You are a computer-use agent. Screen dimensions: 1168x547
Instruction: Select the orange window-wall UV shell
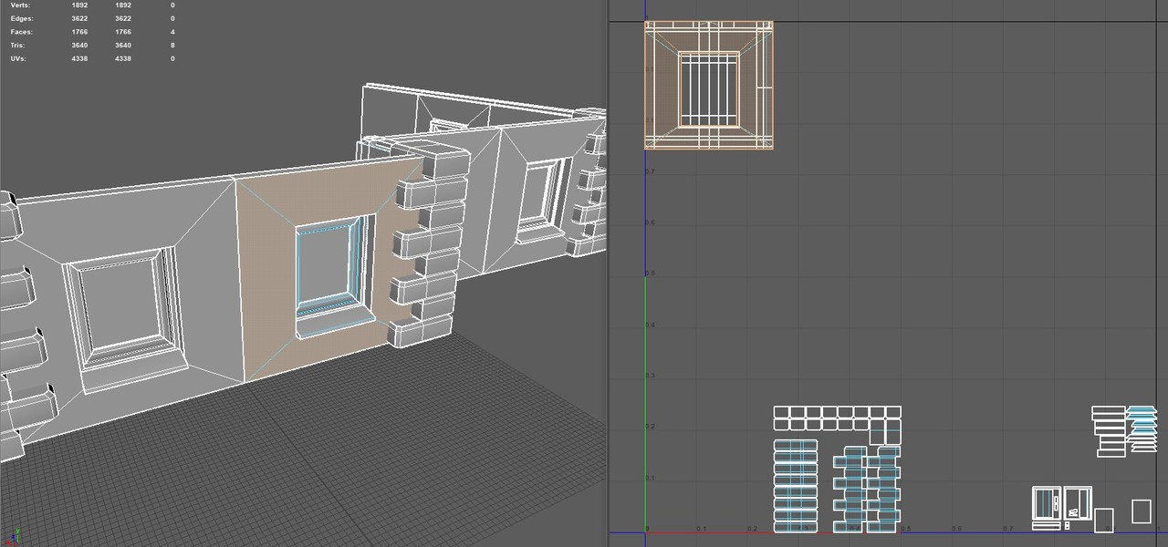[x=709, y=85]
